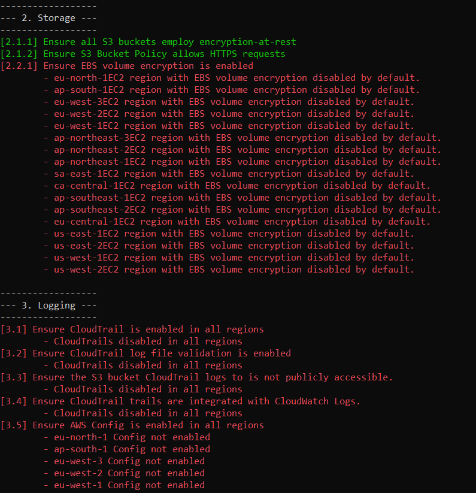Select the [2.1.2] S3 Bucket Policy HTTPS line

tap(143, 54)
